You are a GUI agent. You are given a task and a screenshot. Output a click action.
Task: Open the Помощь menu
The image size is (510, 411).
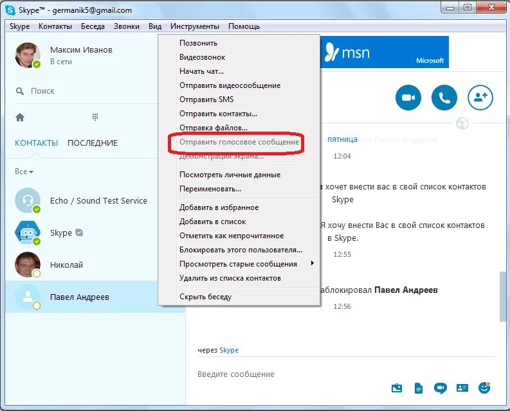pos(244,26)
